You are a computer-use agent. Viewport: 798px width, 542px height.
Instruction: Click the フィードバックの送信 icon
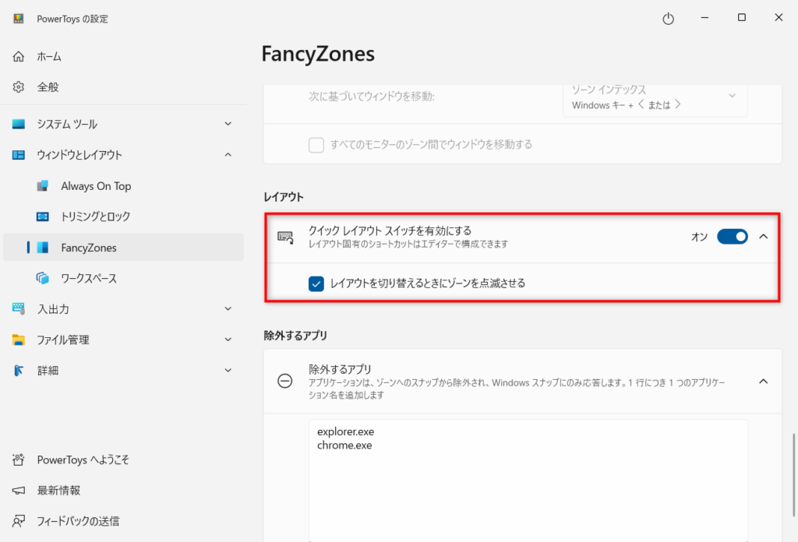coord(19,521)
